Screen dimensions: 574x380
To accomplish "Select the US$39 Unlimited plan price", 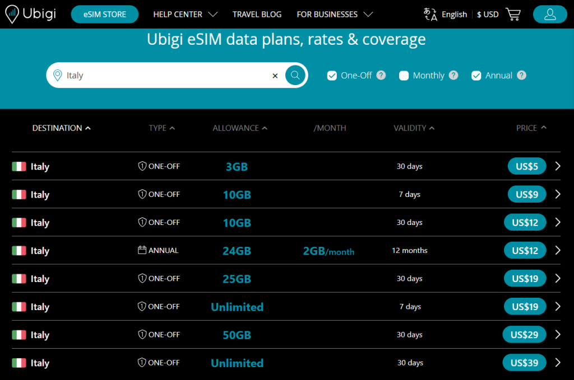I will click(524, 363).
